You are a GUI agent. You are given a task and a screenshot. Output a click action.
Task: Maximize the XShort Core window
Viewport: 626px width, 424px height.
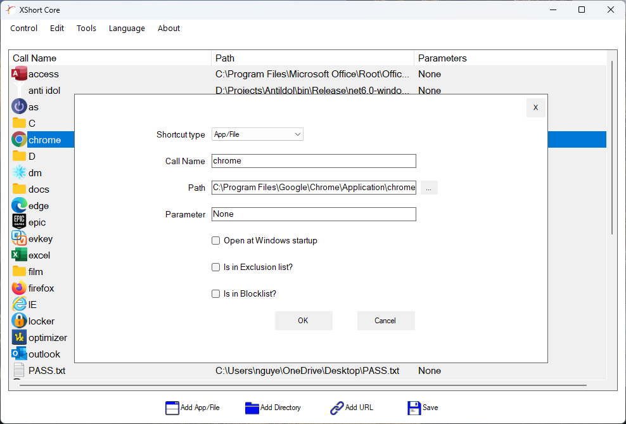pyautogui.click(x=582, y=10)
